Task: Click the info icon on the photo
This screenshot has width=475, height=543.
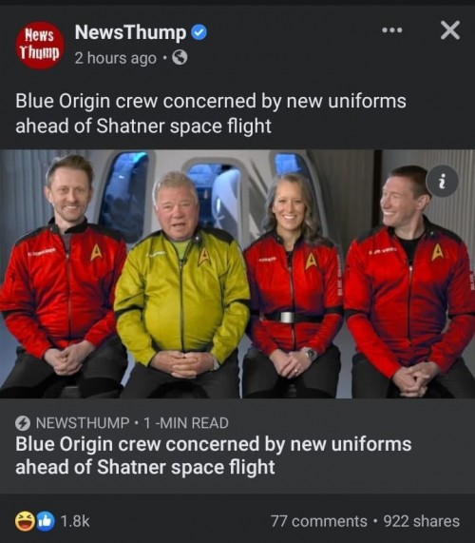Action: 442,181
